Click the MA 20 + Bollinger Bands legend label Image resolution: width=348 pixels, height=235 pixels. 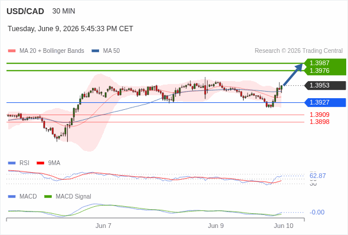pos(52,51)
